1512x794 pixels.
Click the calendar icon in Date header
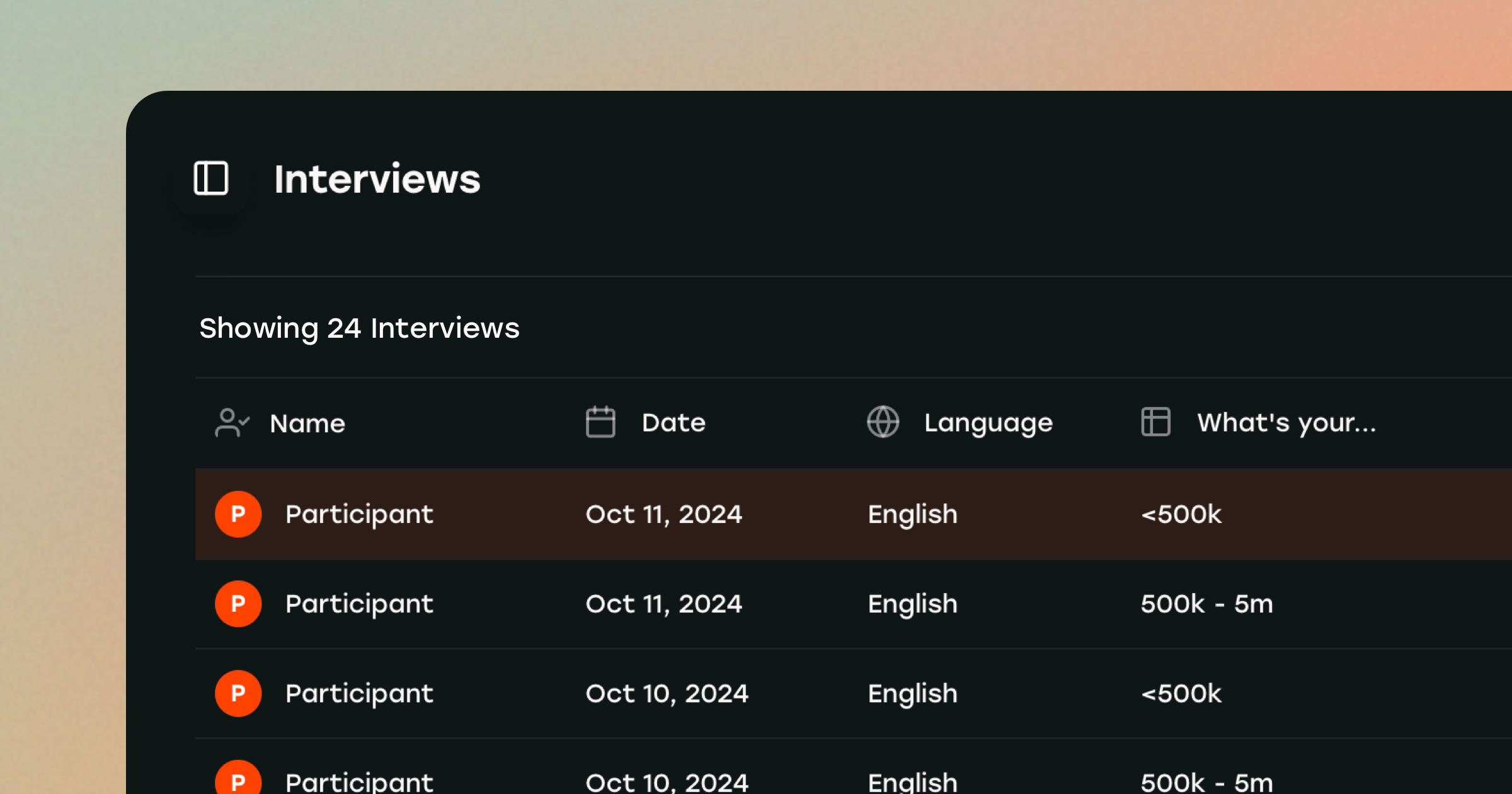click(600, 422)
